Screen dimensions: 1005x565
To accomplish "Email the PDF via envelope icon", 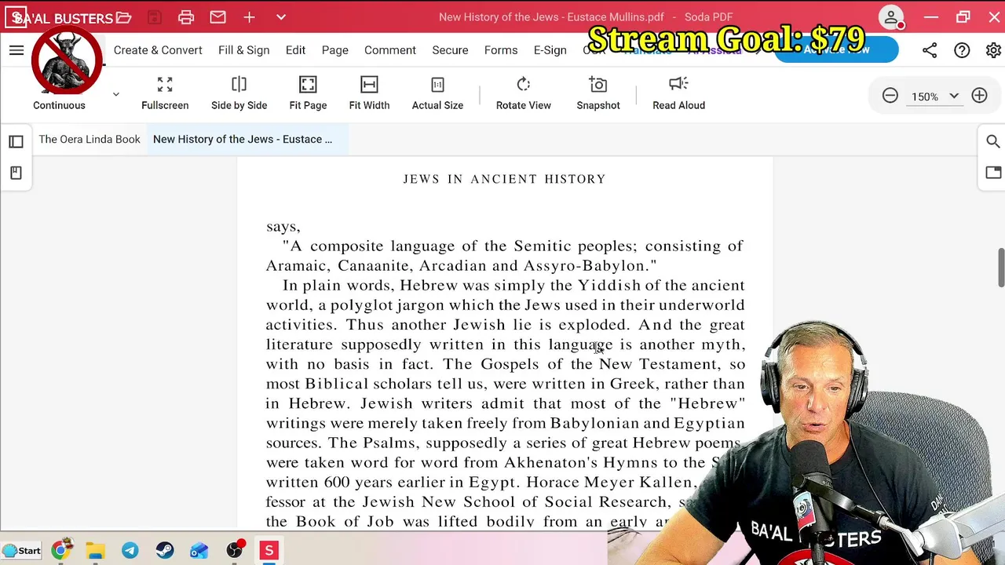I will click(x=217, y=17).
